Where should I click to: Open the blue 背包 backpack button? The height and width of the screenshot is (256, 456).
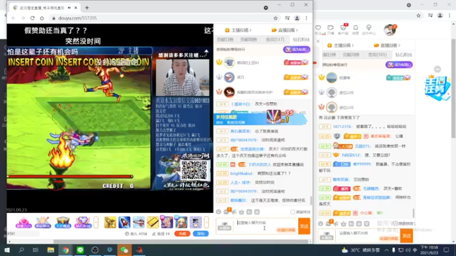point(201,234)
